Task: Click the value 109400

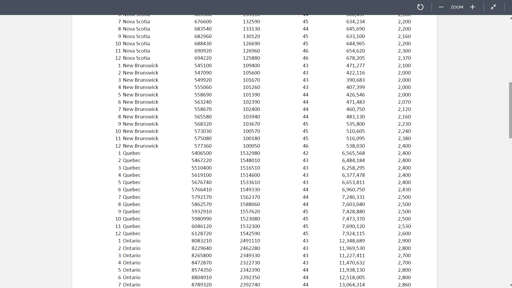Action: [x=252, y=66]
